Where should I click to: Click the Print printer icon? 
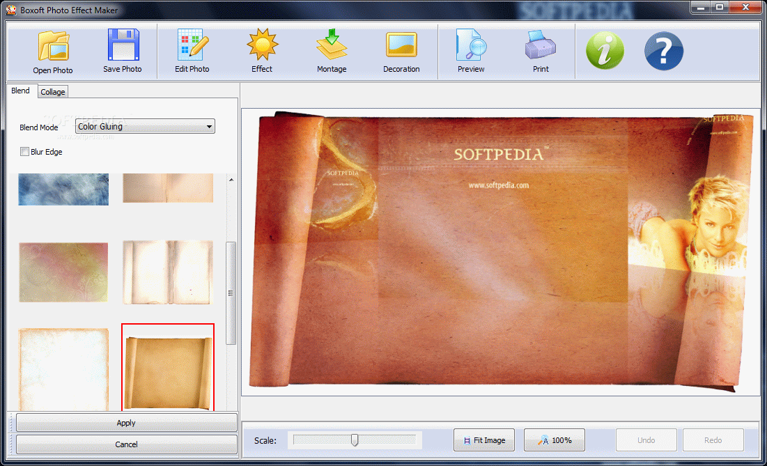541,45
